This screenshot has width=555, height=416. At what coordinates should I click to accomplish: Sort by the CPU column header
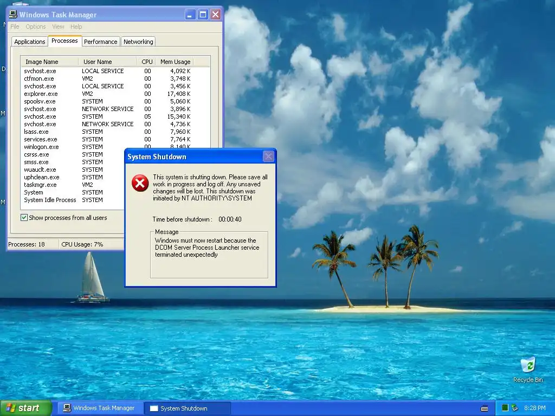pyautogui.click(x=147, y=62)
